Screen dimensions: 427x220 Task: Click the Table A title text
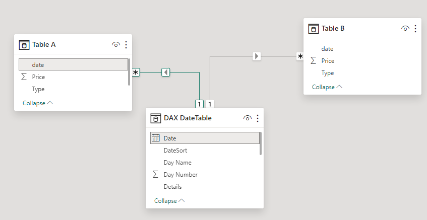tap(44, 45)
